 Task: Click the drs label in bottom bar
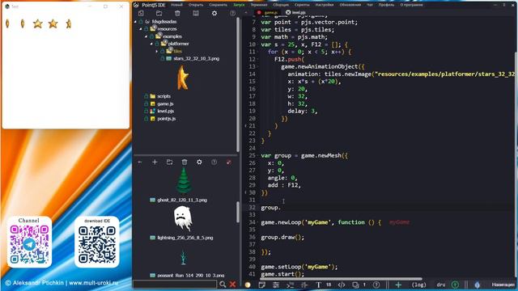point(440,285)
